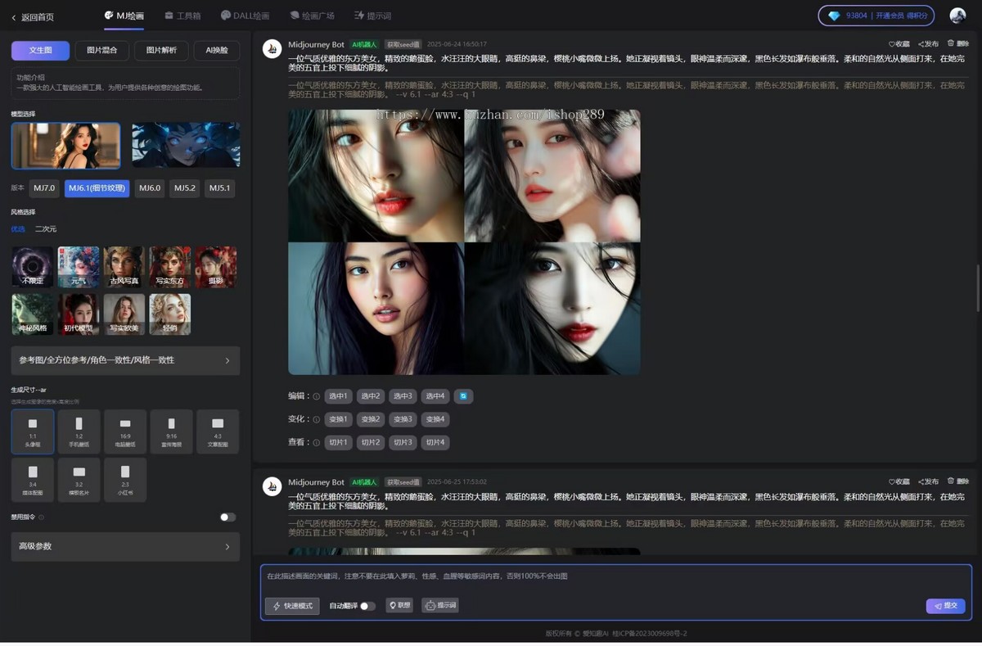Click the refresh icon beside 选中4
The width and height of the screenshot is (982, 646).
[463, 396]
